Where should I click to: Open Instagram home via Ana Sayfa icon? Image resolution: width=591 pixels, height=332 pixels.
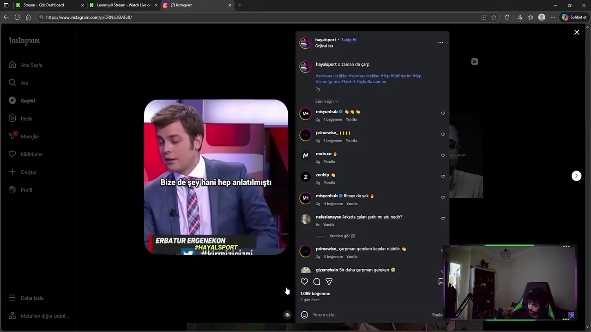click(12, 65)
